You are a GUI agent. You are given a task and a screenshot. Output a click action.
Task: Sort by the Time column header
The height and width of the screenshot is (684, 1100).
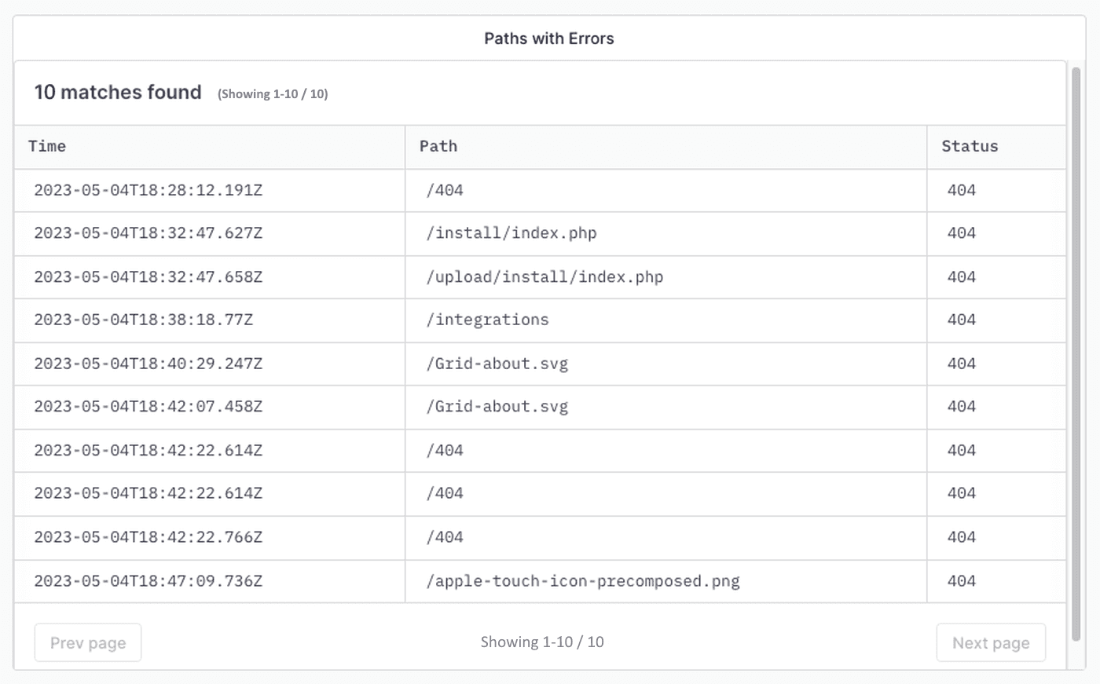tap(46, 146)
